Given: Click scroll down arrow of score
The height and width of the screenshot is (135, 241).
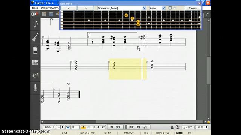Looking at the screenshot, I should 209,118.
